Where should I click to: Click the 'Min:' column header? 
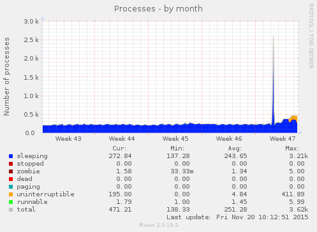[177, 149]
